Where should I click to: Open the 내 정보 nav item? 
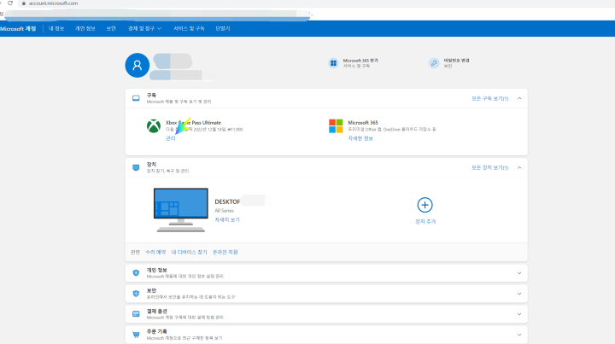point(56,29)
